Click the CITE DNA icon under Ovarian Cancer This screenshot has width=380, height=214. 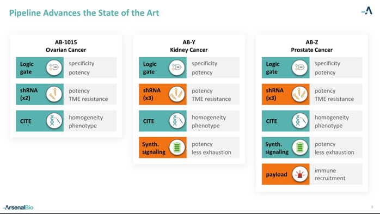[54, 121]
